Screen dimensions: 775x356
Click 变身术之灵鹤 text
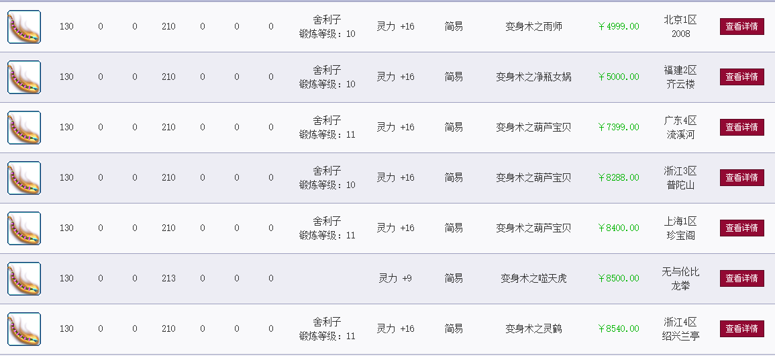click(534, 329)
